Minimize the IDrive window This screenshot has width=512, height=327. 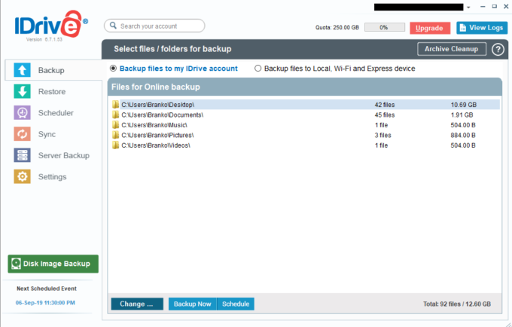483,7
